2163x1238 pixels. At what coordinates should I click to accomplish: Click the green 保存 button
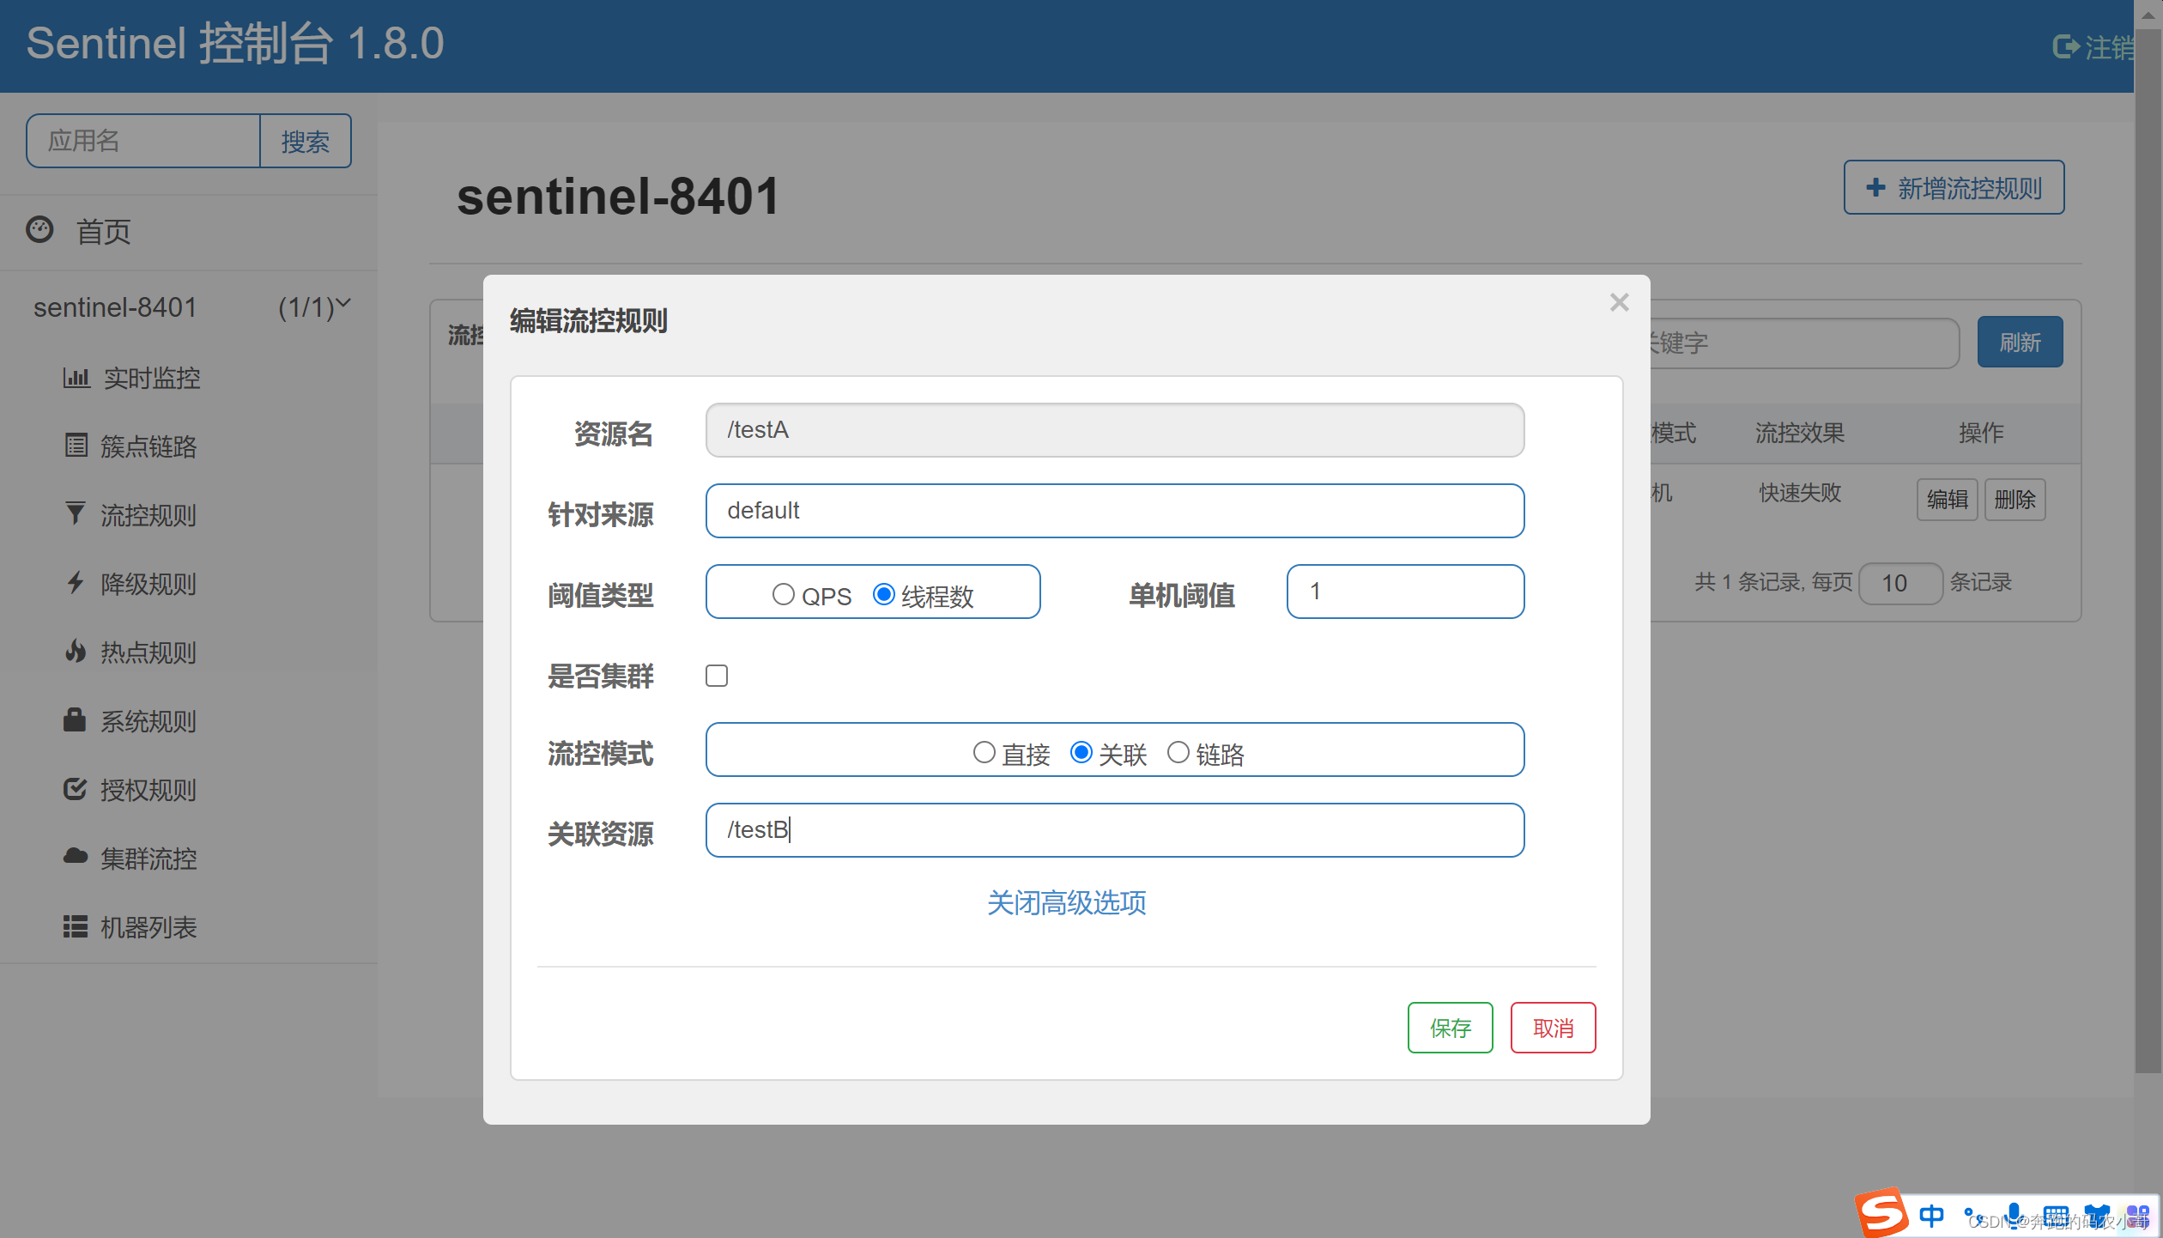(x=1450, y=1027)
